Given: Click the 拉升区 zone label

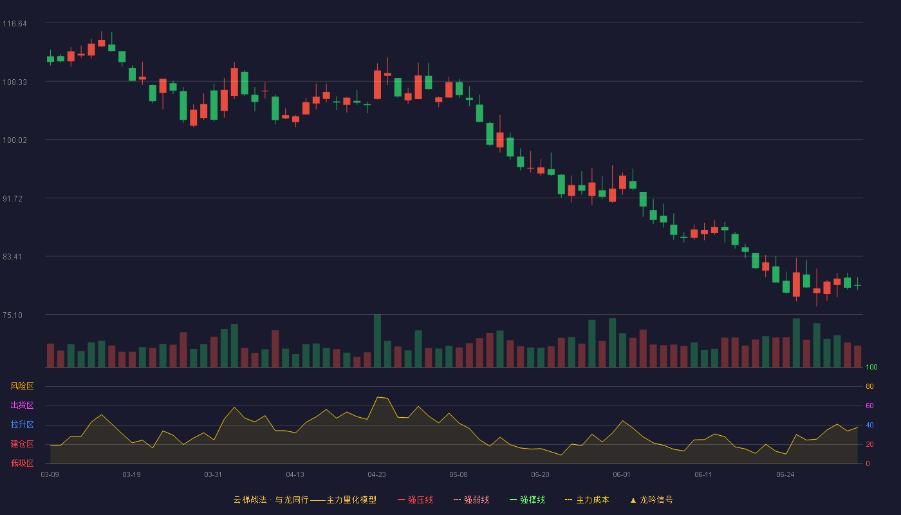Looking at the screenshot, I should click(x=22, y=425).
